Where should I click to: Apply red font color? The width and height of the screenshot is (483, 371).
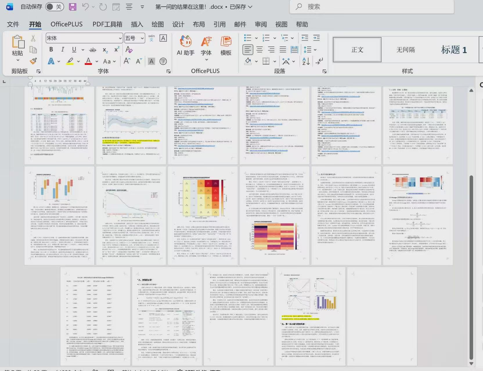89,61
